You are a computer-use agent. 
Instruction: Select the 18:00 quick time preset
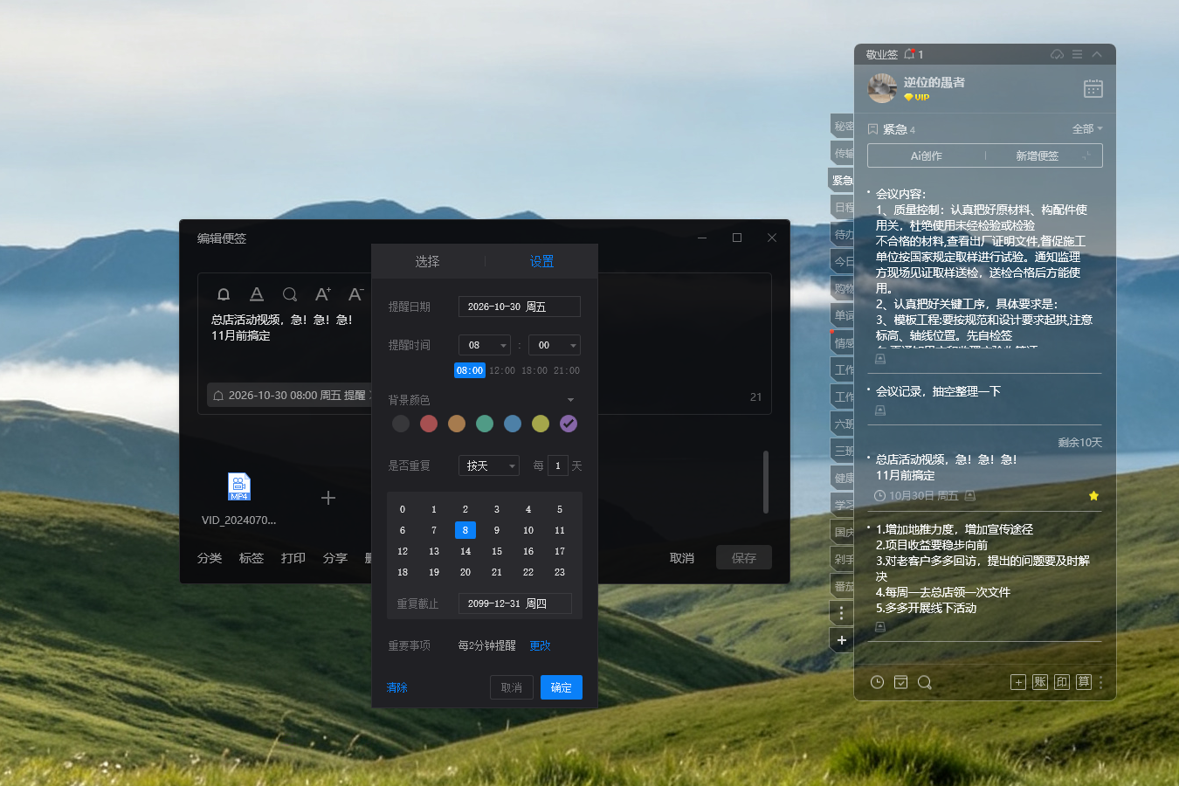[534, 370]
